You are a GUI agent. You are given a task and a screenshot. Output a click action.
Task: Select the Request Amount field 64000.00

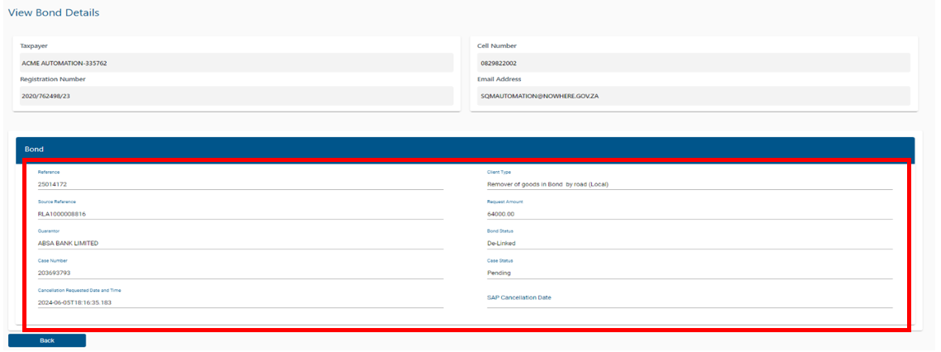689,214
